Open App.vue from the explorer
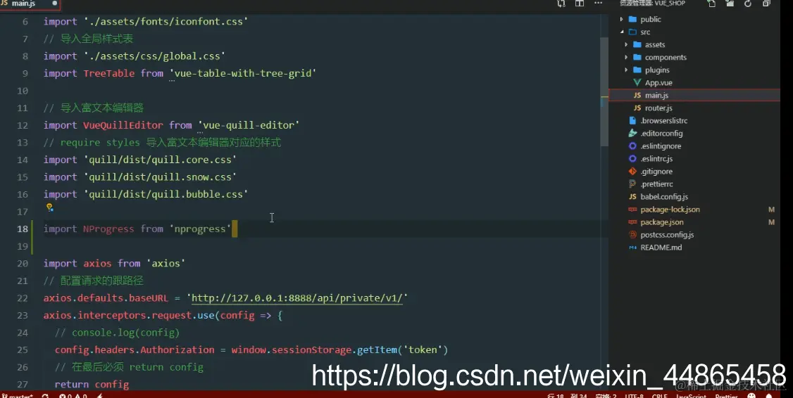793x398 pixels. (658, 83)
